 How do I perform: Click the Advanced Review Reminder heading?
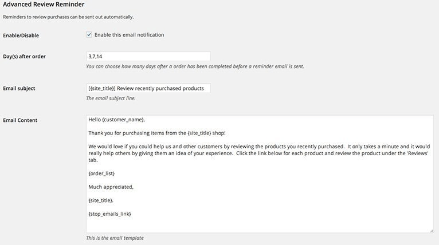[44, 5]
